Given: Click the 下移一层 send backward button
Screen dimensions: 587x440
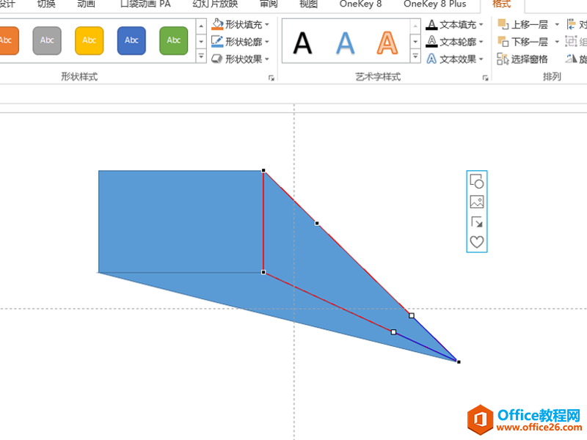Looking at the screenshot, I should pyautogui.click(x=523, y=42).
